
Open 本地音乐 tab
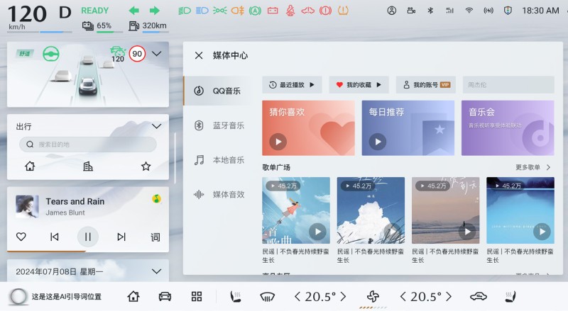point(218,160)
